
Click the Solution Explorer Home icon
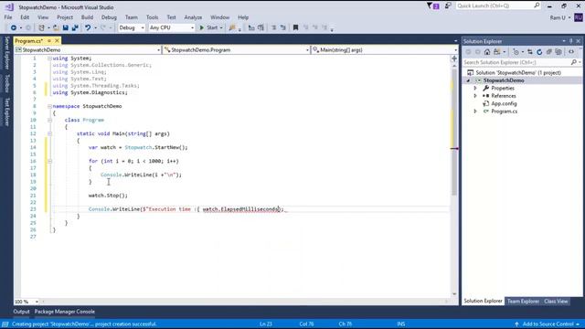point(487,52)
